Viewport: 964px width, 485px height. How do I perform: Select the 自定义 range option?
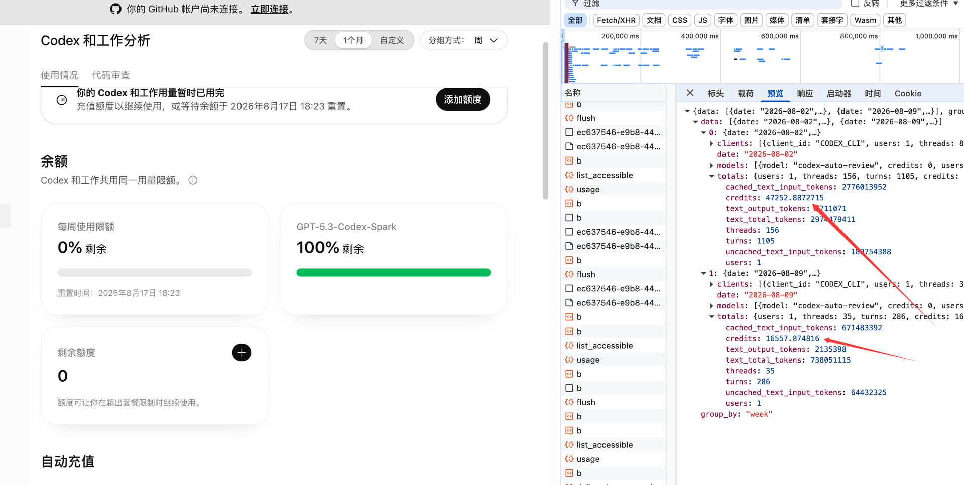click(392, 40)
